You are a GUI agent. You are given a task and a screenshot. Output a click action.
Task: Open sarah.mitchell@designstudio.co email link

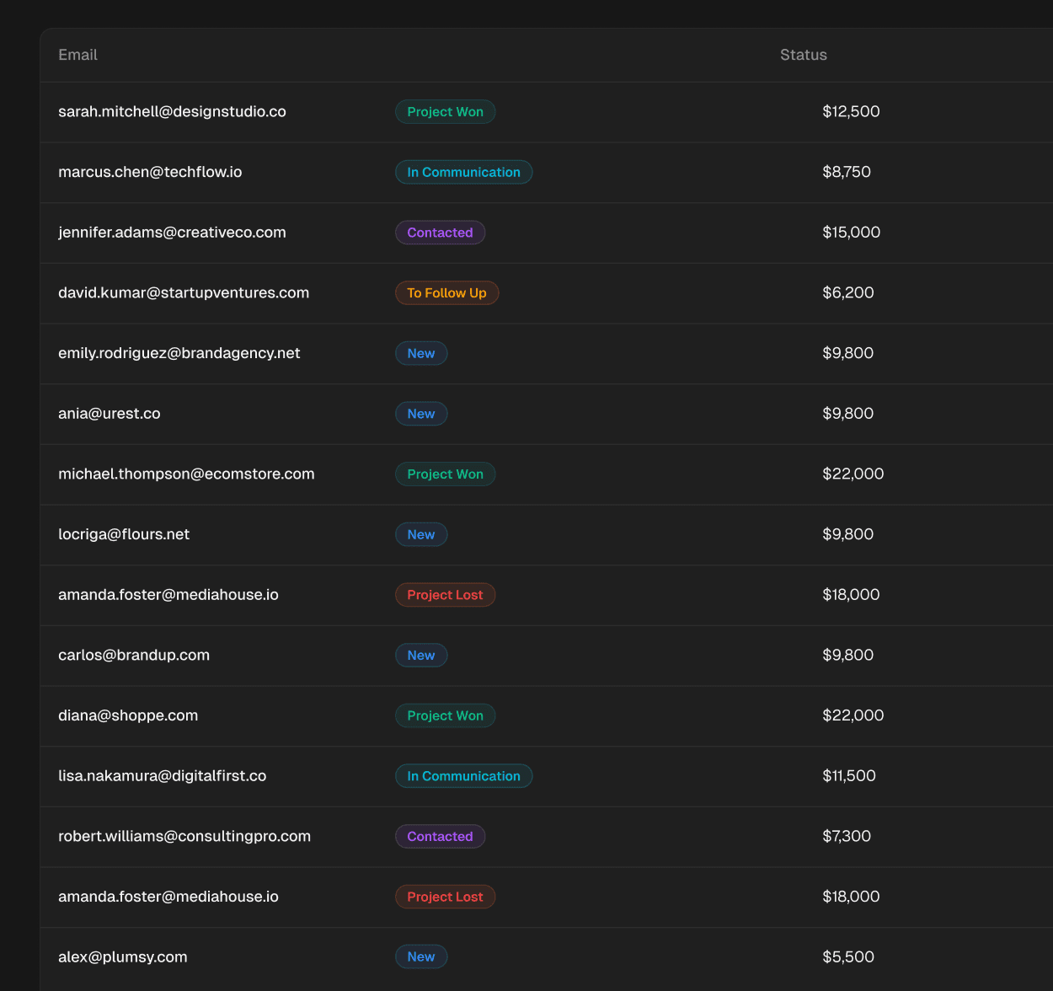coord(172,111)
